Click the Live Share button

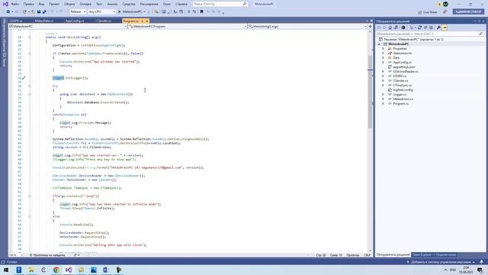[x=428, y=12]
